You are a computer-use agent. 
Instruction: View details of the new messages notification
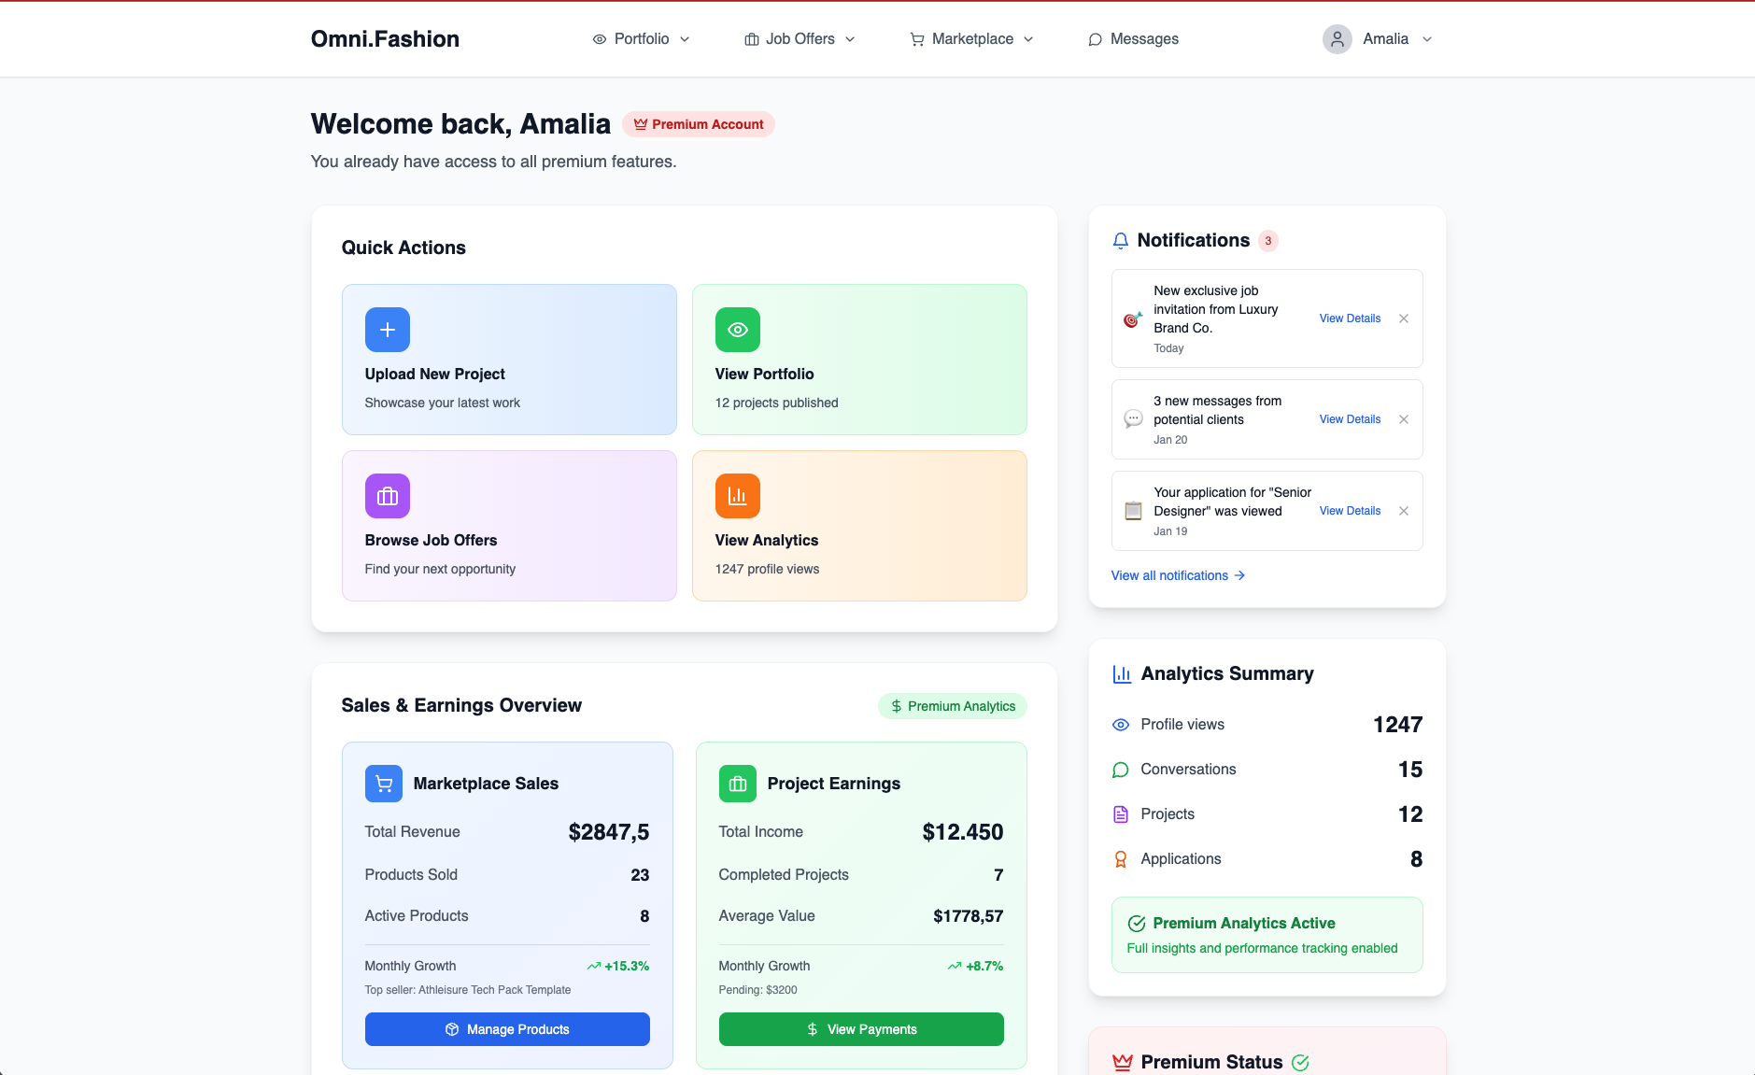1350,419
